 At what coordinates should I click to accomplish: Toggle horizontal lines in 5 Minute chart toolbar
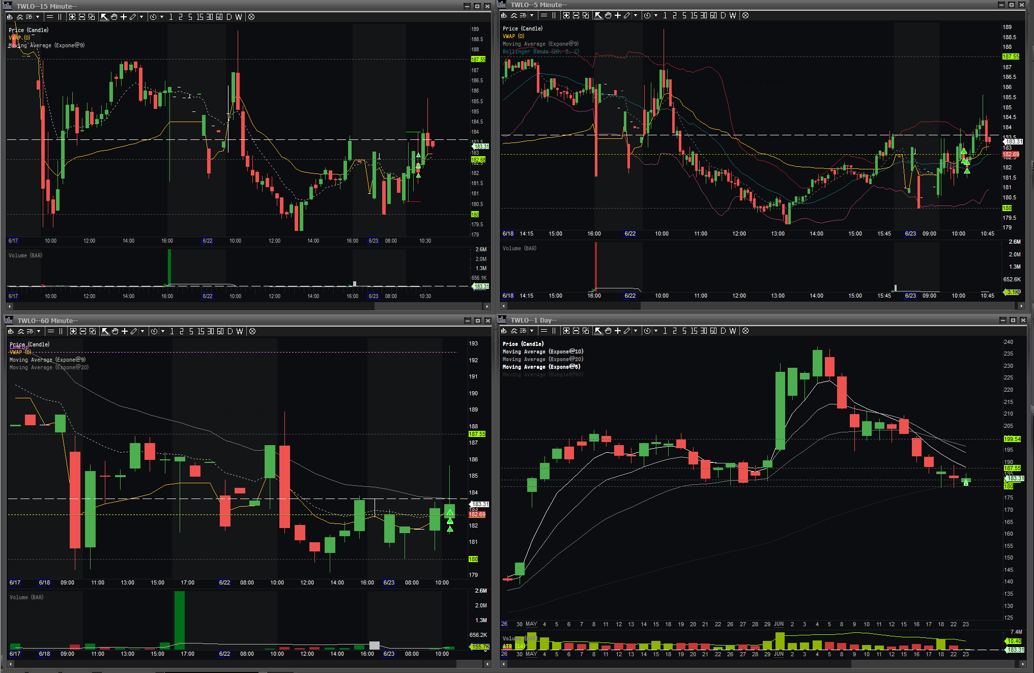[x=544, y=15]
